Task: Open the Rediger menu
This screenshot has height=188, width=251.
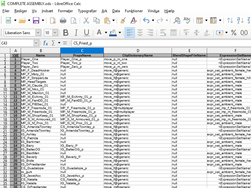Action: (21, 11)
